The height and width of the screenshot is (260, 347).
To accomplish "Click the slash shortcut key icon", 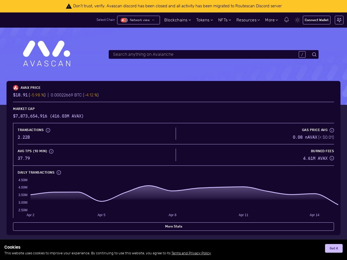I will (x=302, y=54).
